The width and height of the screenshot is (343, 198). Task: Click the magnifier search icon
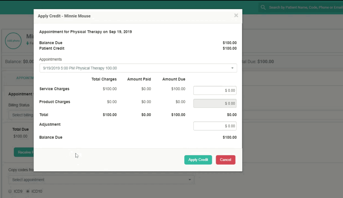tap(263, 7)
